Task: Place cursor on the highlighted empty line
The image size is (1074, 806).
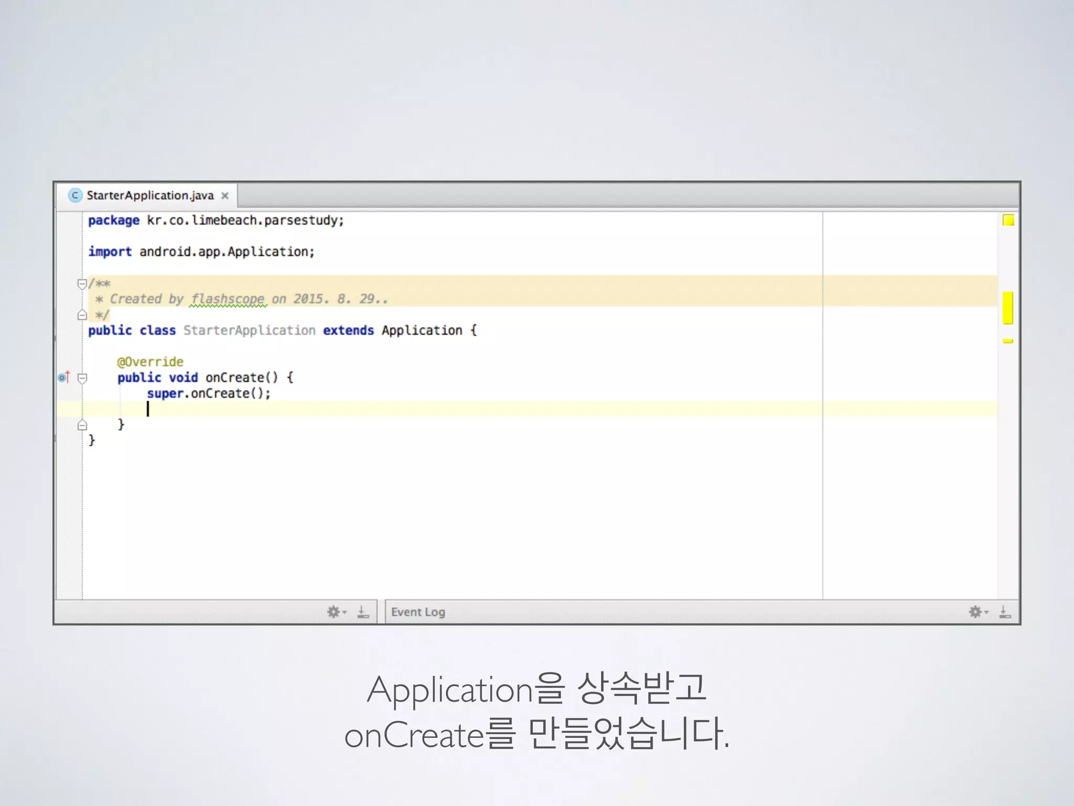Action: click(x=527, y=409)
